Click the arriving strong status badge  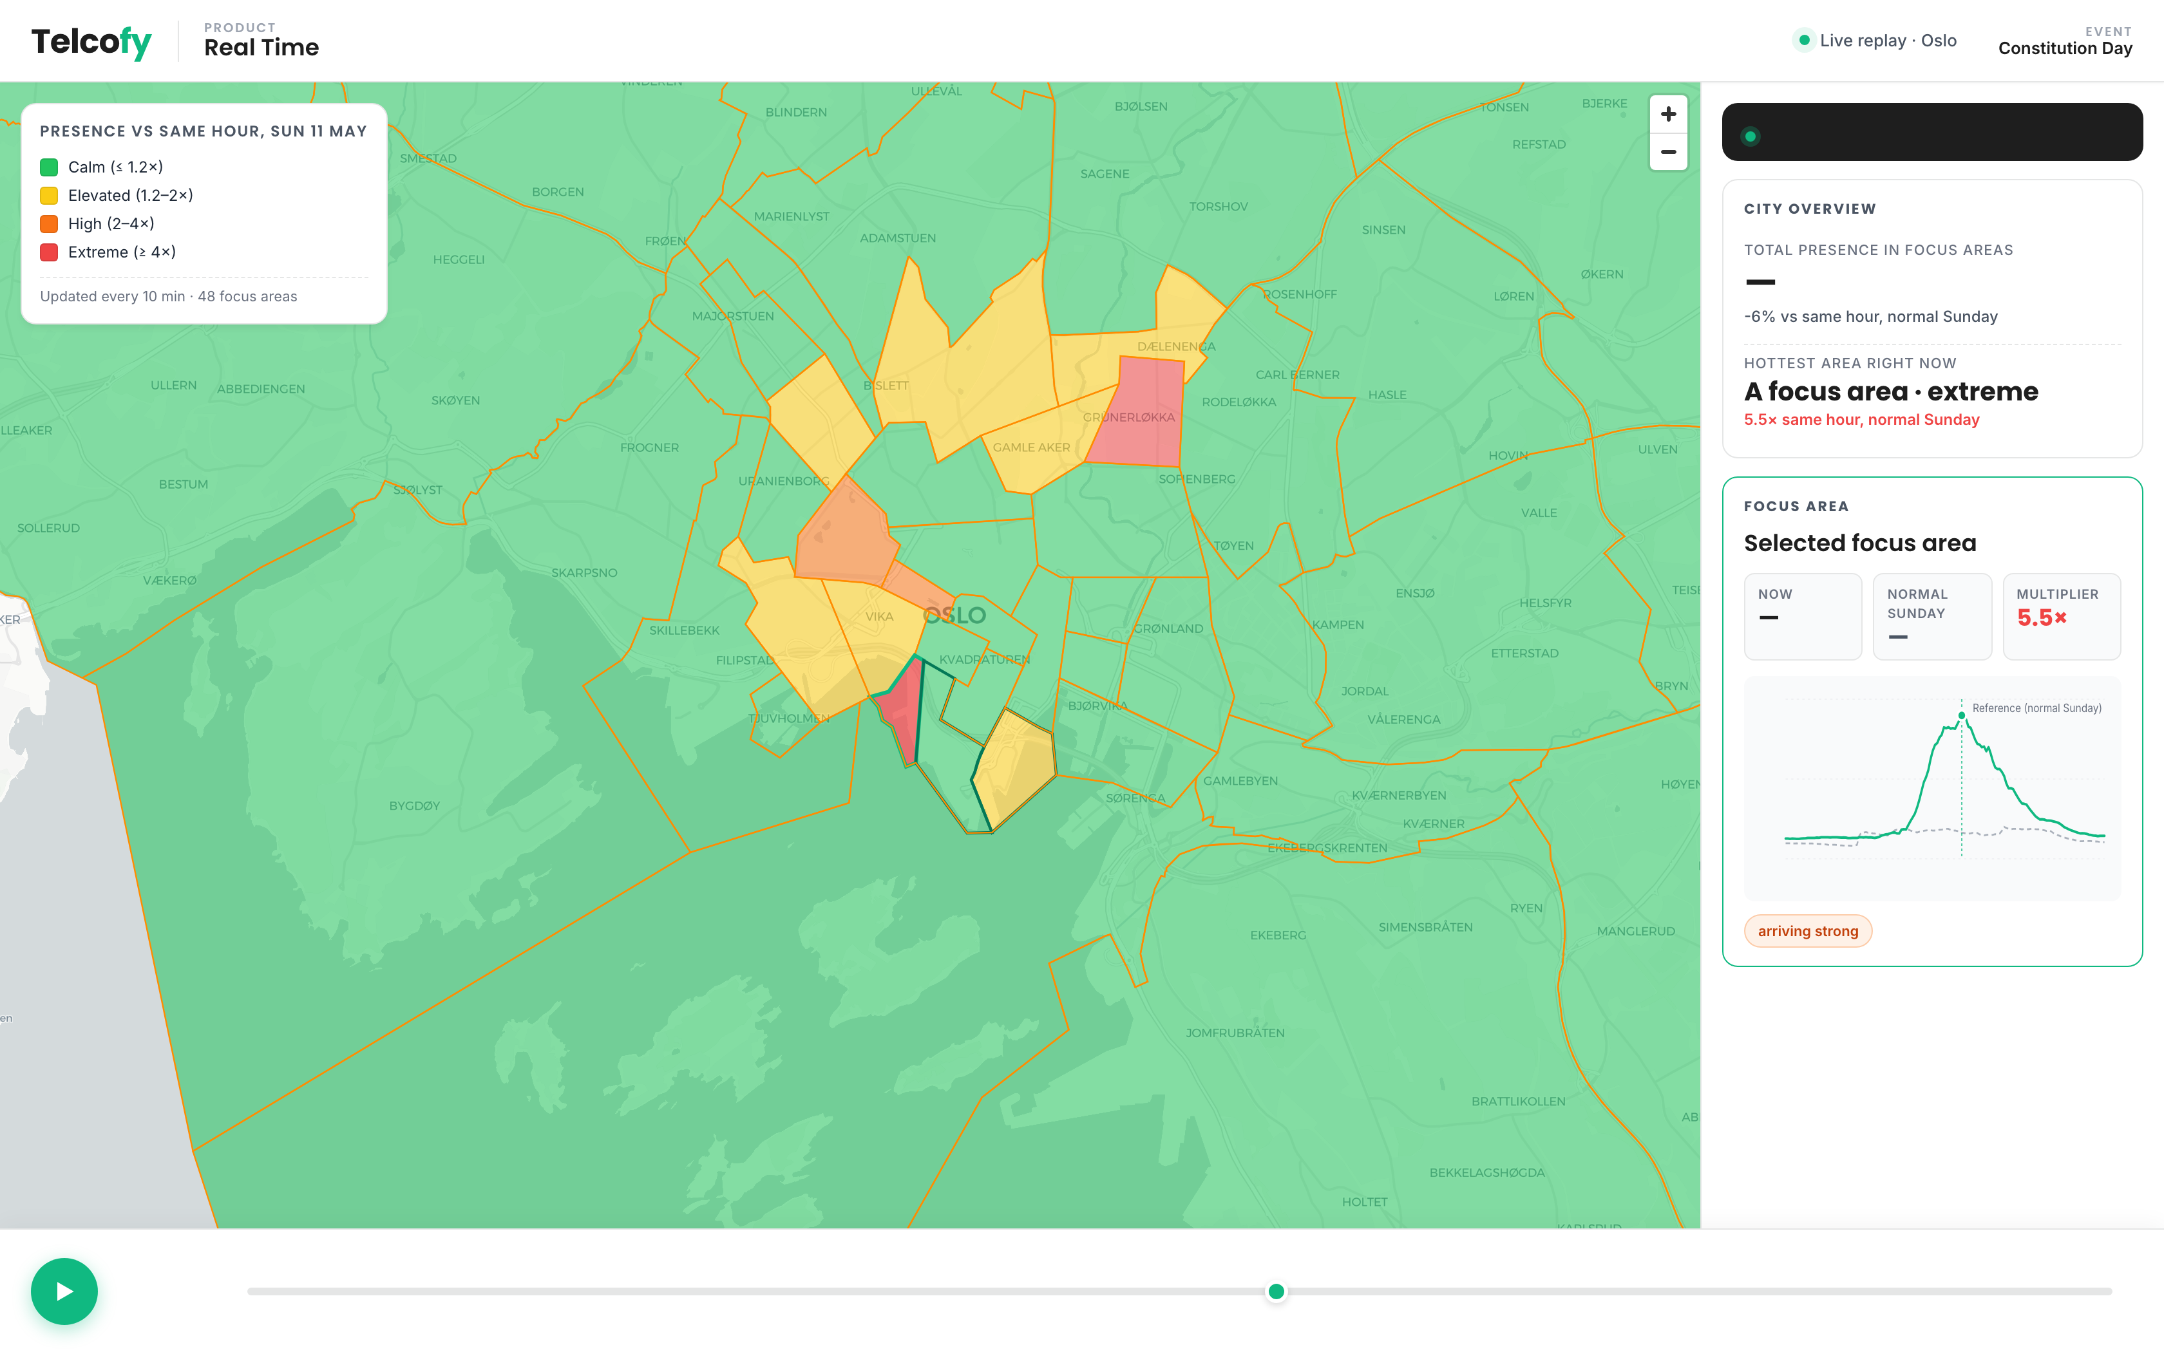[1807, 931]
